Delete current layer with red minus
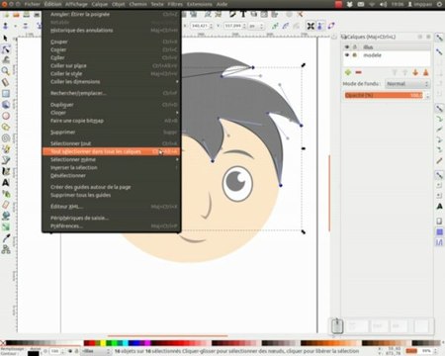 [x=358, y=72]
